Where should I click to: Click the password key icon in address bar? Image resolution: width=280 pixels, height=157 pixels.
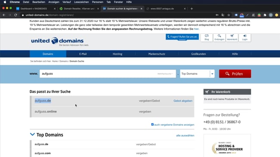[x=217, y=15]
